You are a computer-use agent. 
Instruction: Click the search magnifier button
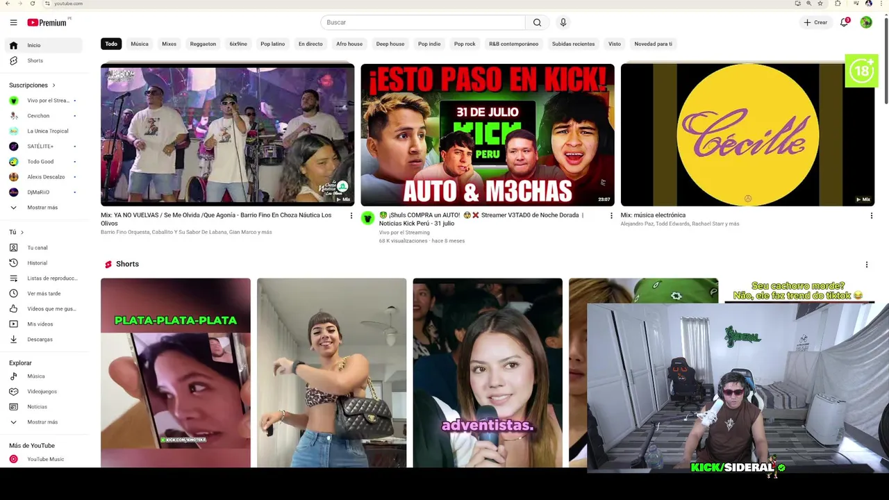tap(537, 22)
